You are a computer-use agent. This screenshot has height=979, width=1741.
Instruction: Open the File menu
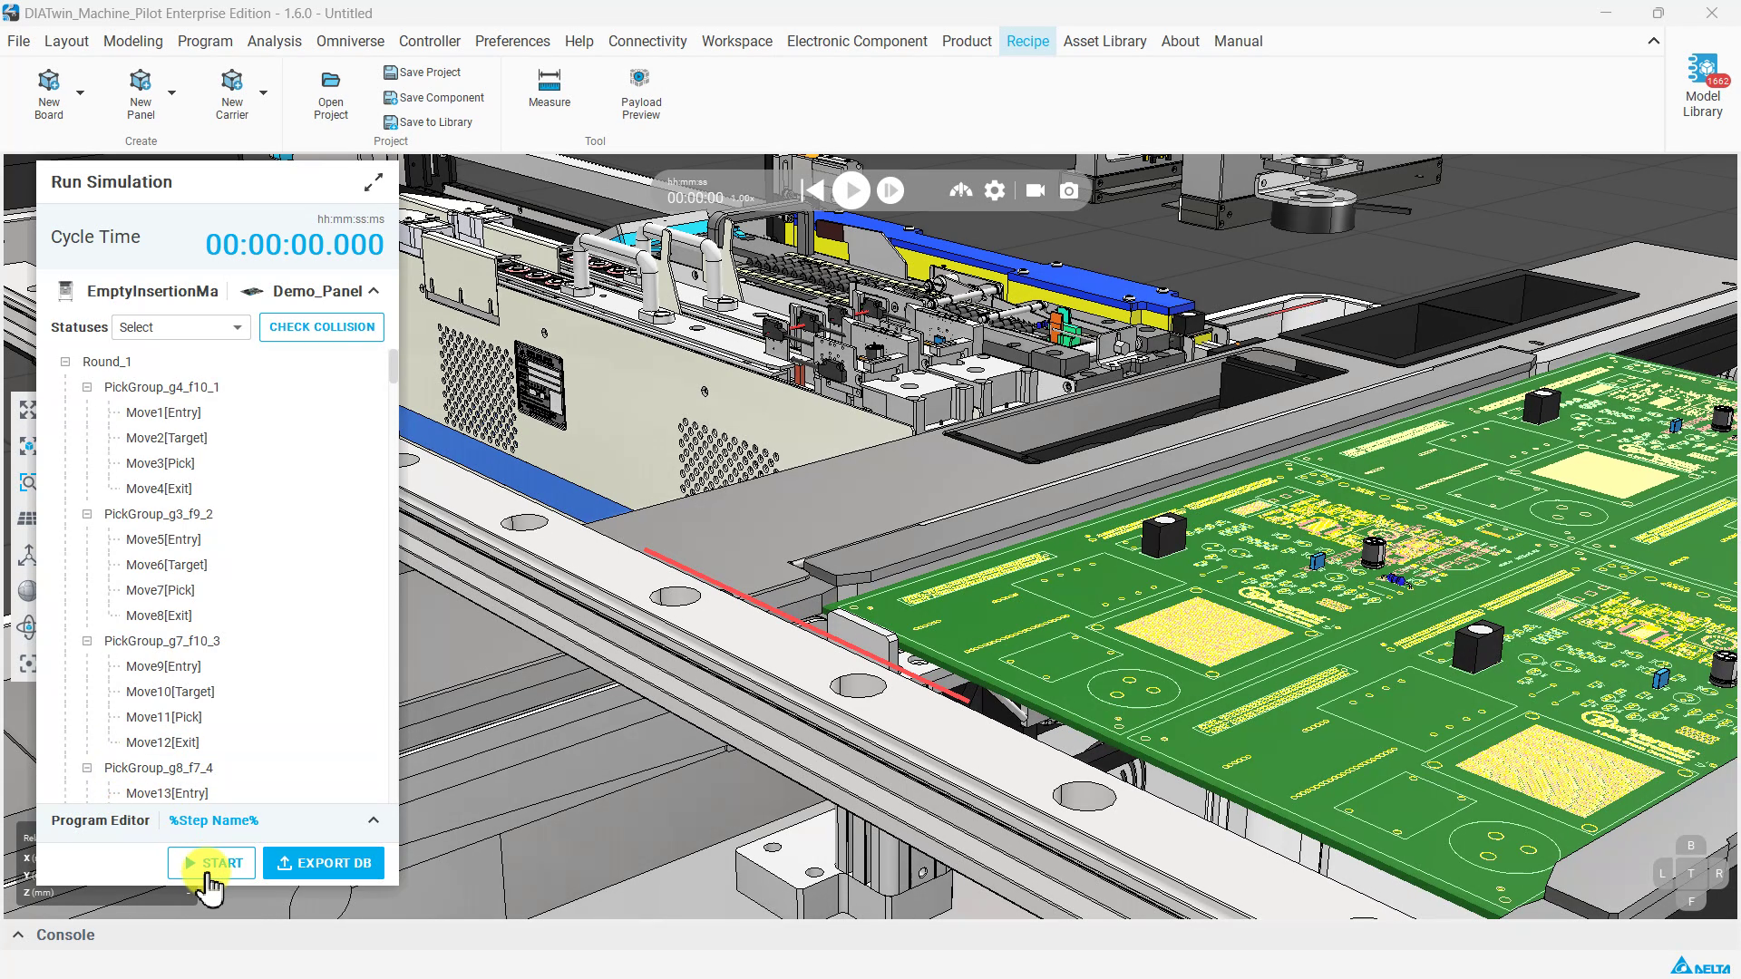click(x=18, y=42)
